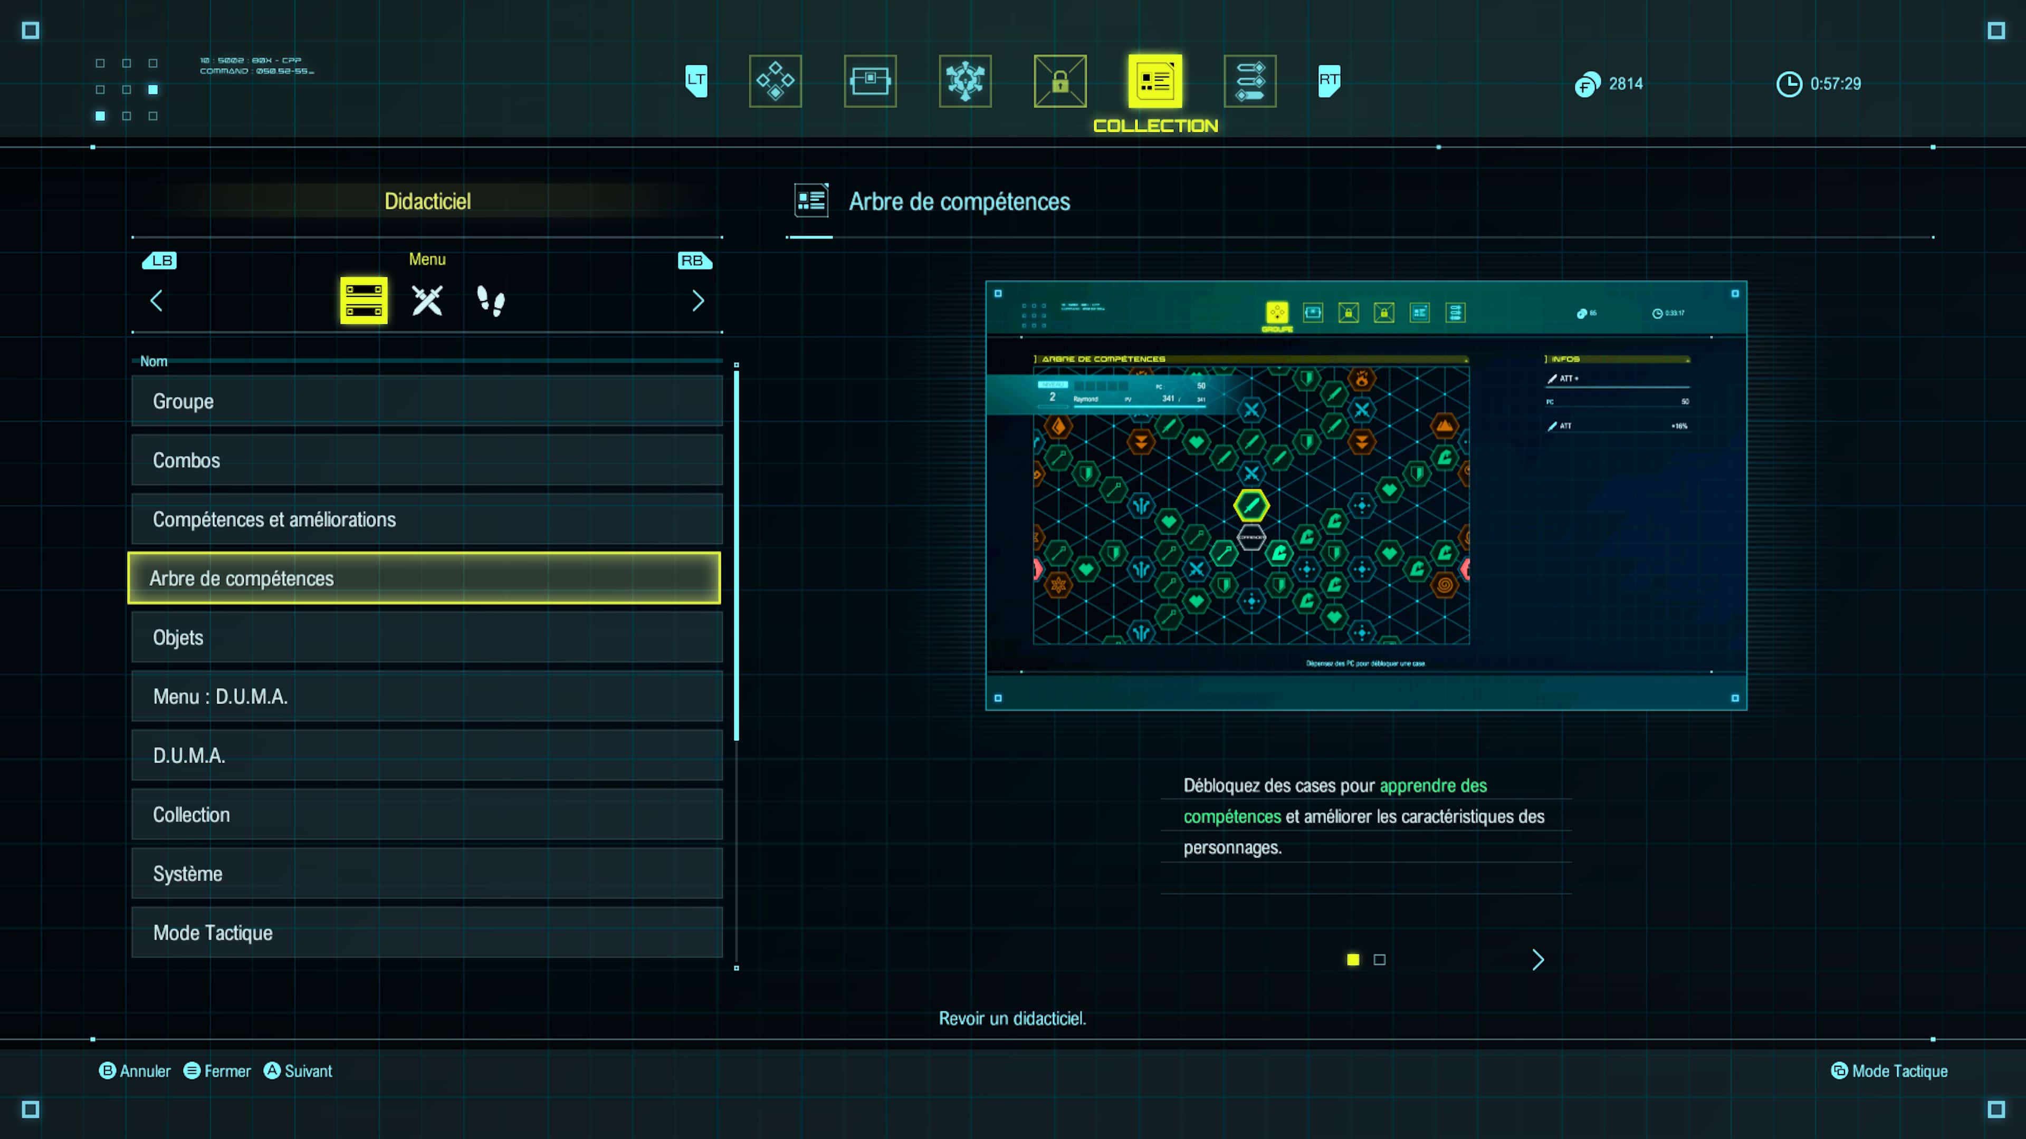Open the Combos tutorial entry
2026x1139 pixels.
point(427,460)
